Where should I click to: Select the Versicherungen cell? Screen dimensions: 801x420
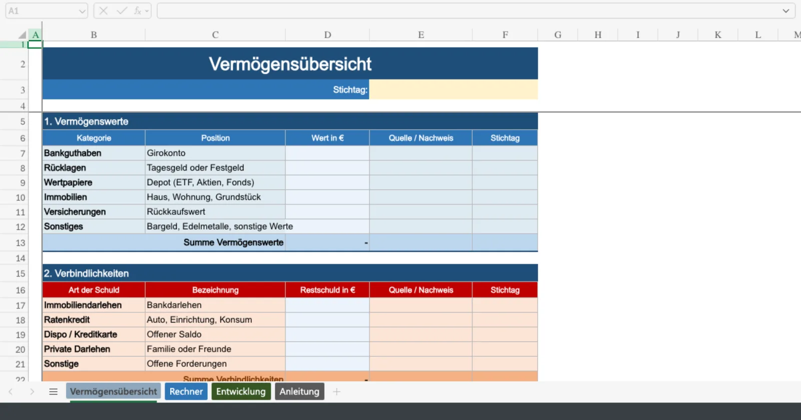(x=94, y=211)
